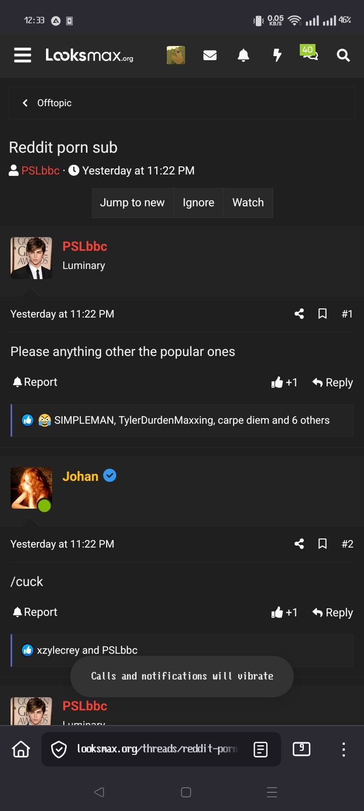Open the chat with 40 unread messages
The width and height of the screenshot is (364, 811).
(310, 57)
